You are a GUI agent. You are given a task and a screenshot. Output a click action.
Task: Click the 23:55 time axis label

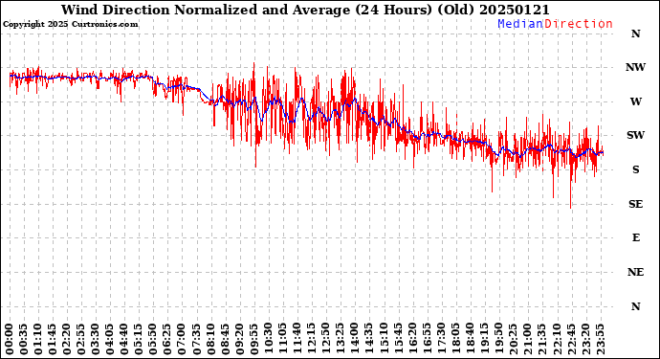coord(600,339)
